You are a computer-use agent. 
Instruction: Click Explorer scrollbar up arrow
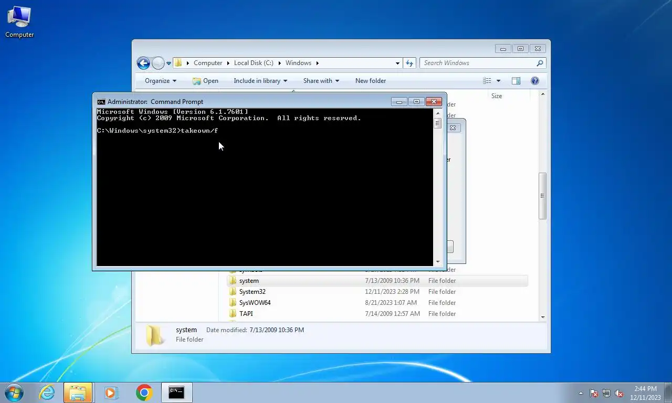click(x=542, y=94)
